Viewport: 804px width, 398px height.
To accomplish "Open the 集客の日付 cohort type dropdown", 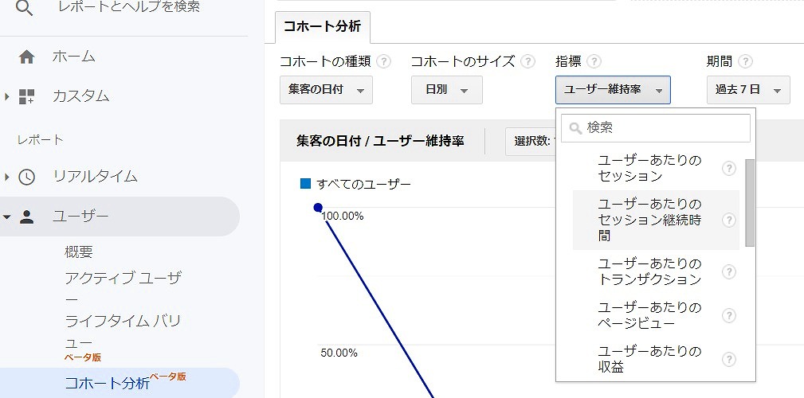I will 326,90.
